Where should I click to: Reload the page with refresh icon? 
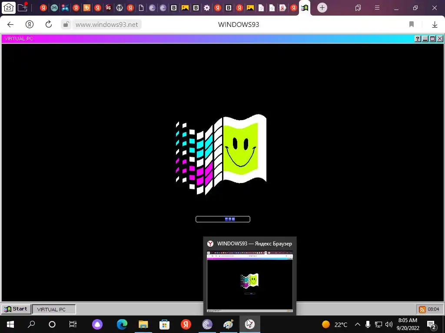(49, 24)
